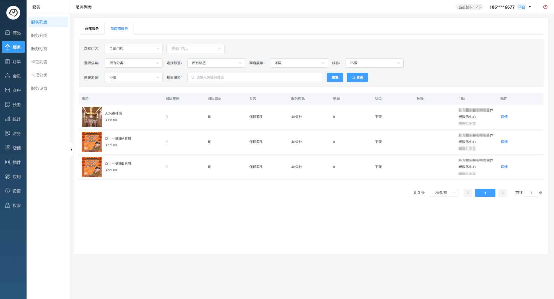This screenshot has height=299, width=554.
Task: Click the 查询 search button
Action: tap(357, 77)
